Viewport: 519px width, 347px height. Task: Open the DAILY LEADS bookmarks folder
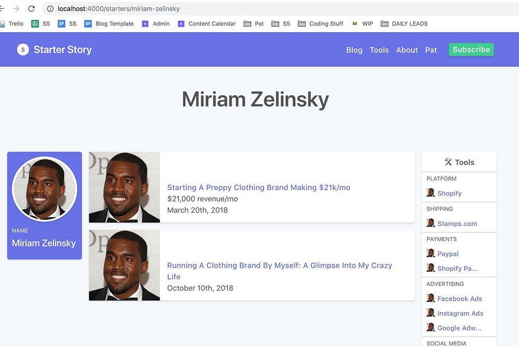[x=404, y=24]
